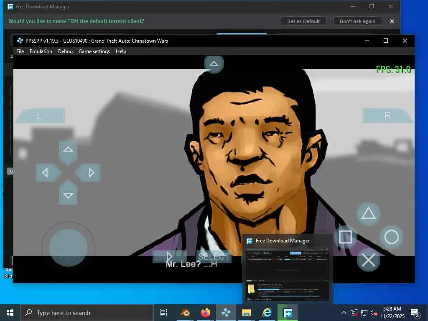
Task: Open the pause menu arrow at top
Action: click(214, 64)
